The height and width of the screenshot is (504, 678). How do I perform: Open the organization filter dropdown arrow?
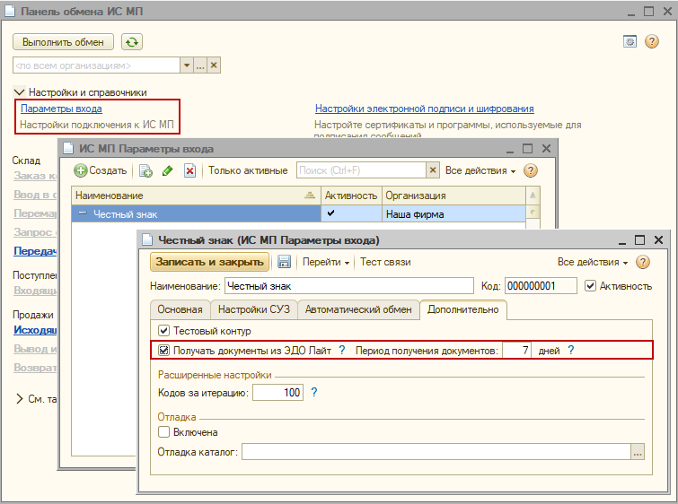pyautogui.click(x=187, y=65)
